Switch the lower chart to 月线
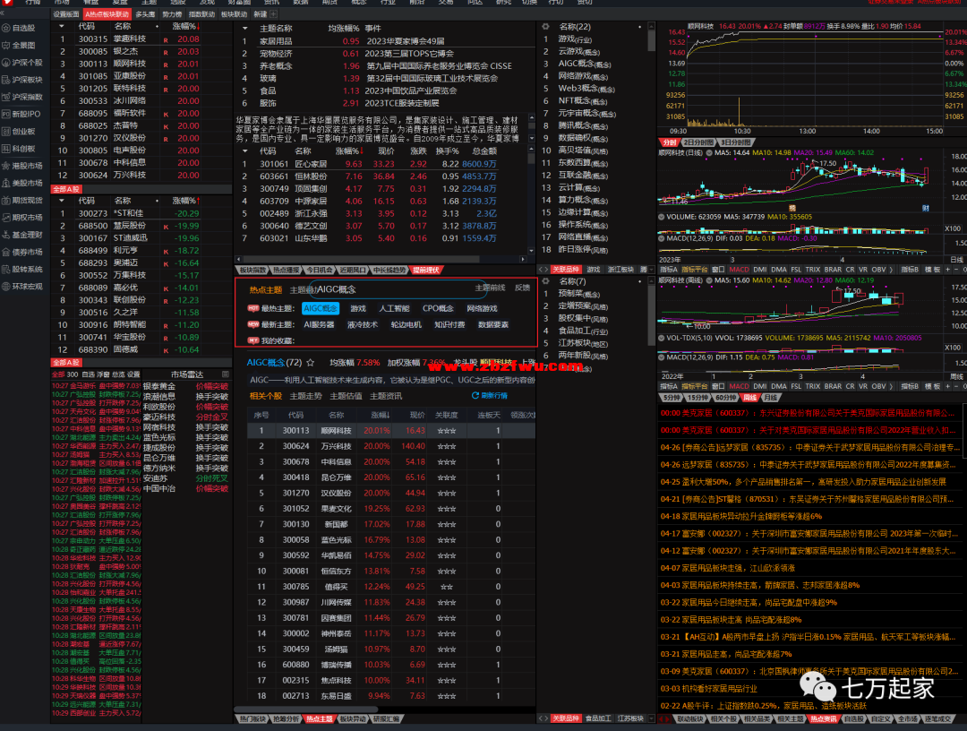 coord(770,398)
